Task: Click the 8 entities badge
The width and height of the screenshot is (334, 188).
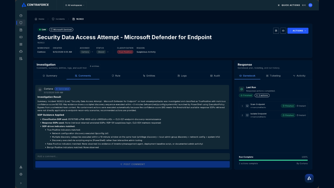Action: pos(94,66)
